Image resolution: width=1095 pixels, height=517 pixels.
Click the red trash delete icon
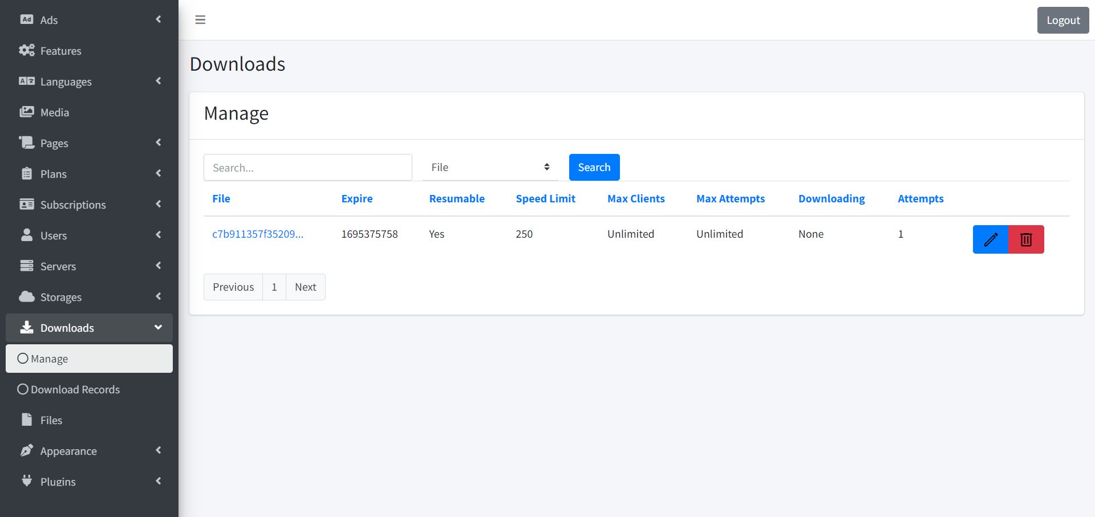point(1026,239)
